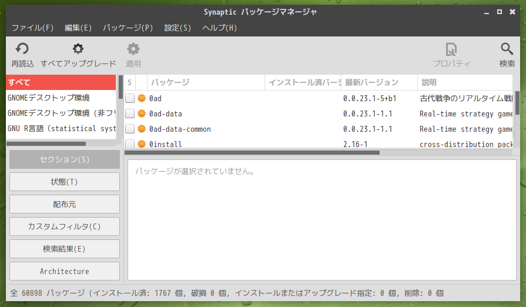The image size is (526, 307).
Task: Click version 2.16-1 cell
Action: pyautogui.click(x=355, y=144)
